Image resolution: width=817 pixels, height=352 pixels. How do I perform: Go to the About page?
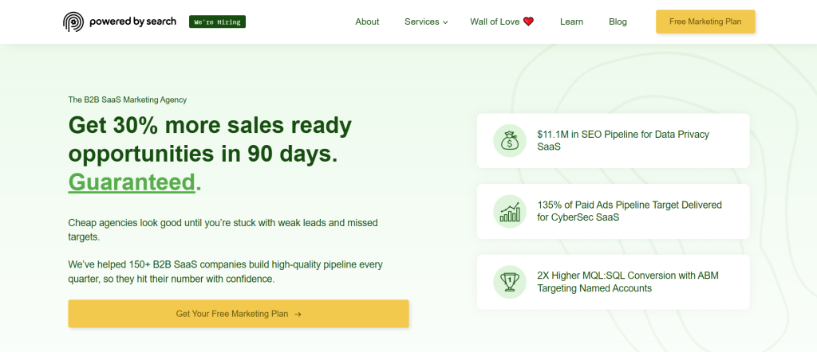[x=367, y=22]
